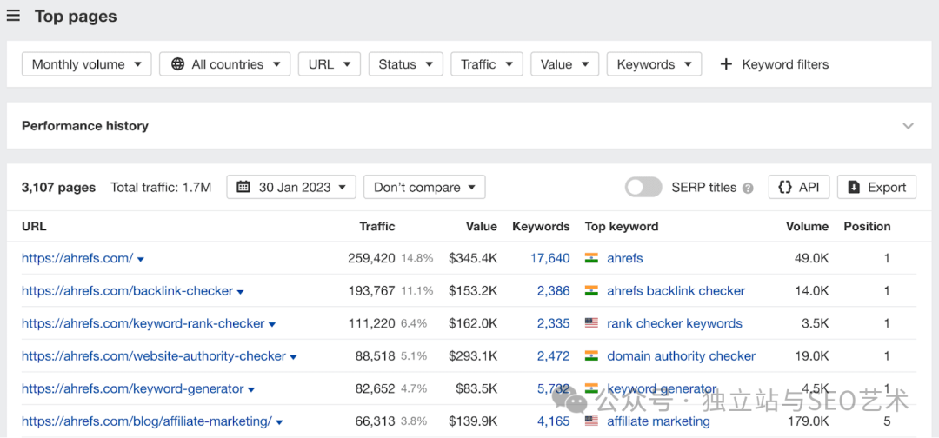Click India flag beside ahrefs keyword

tap(592, 258)
